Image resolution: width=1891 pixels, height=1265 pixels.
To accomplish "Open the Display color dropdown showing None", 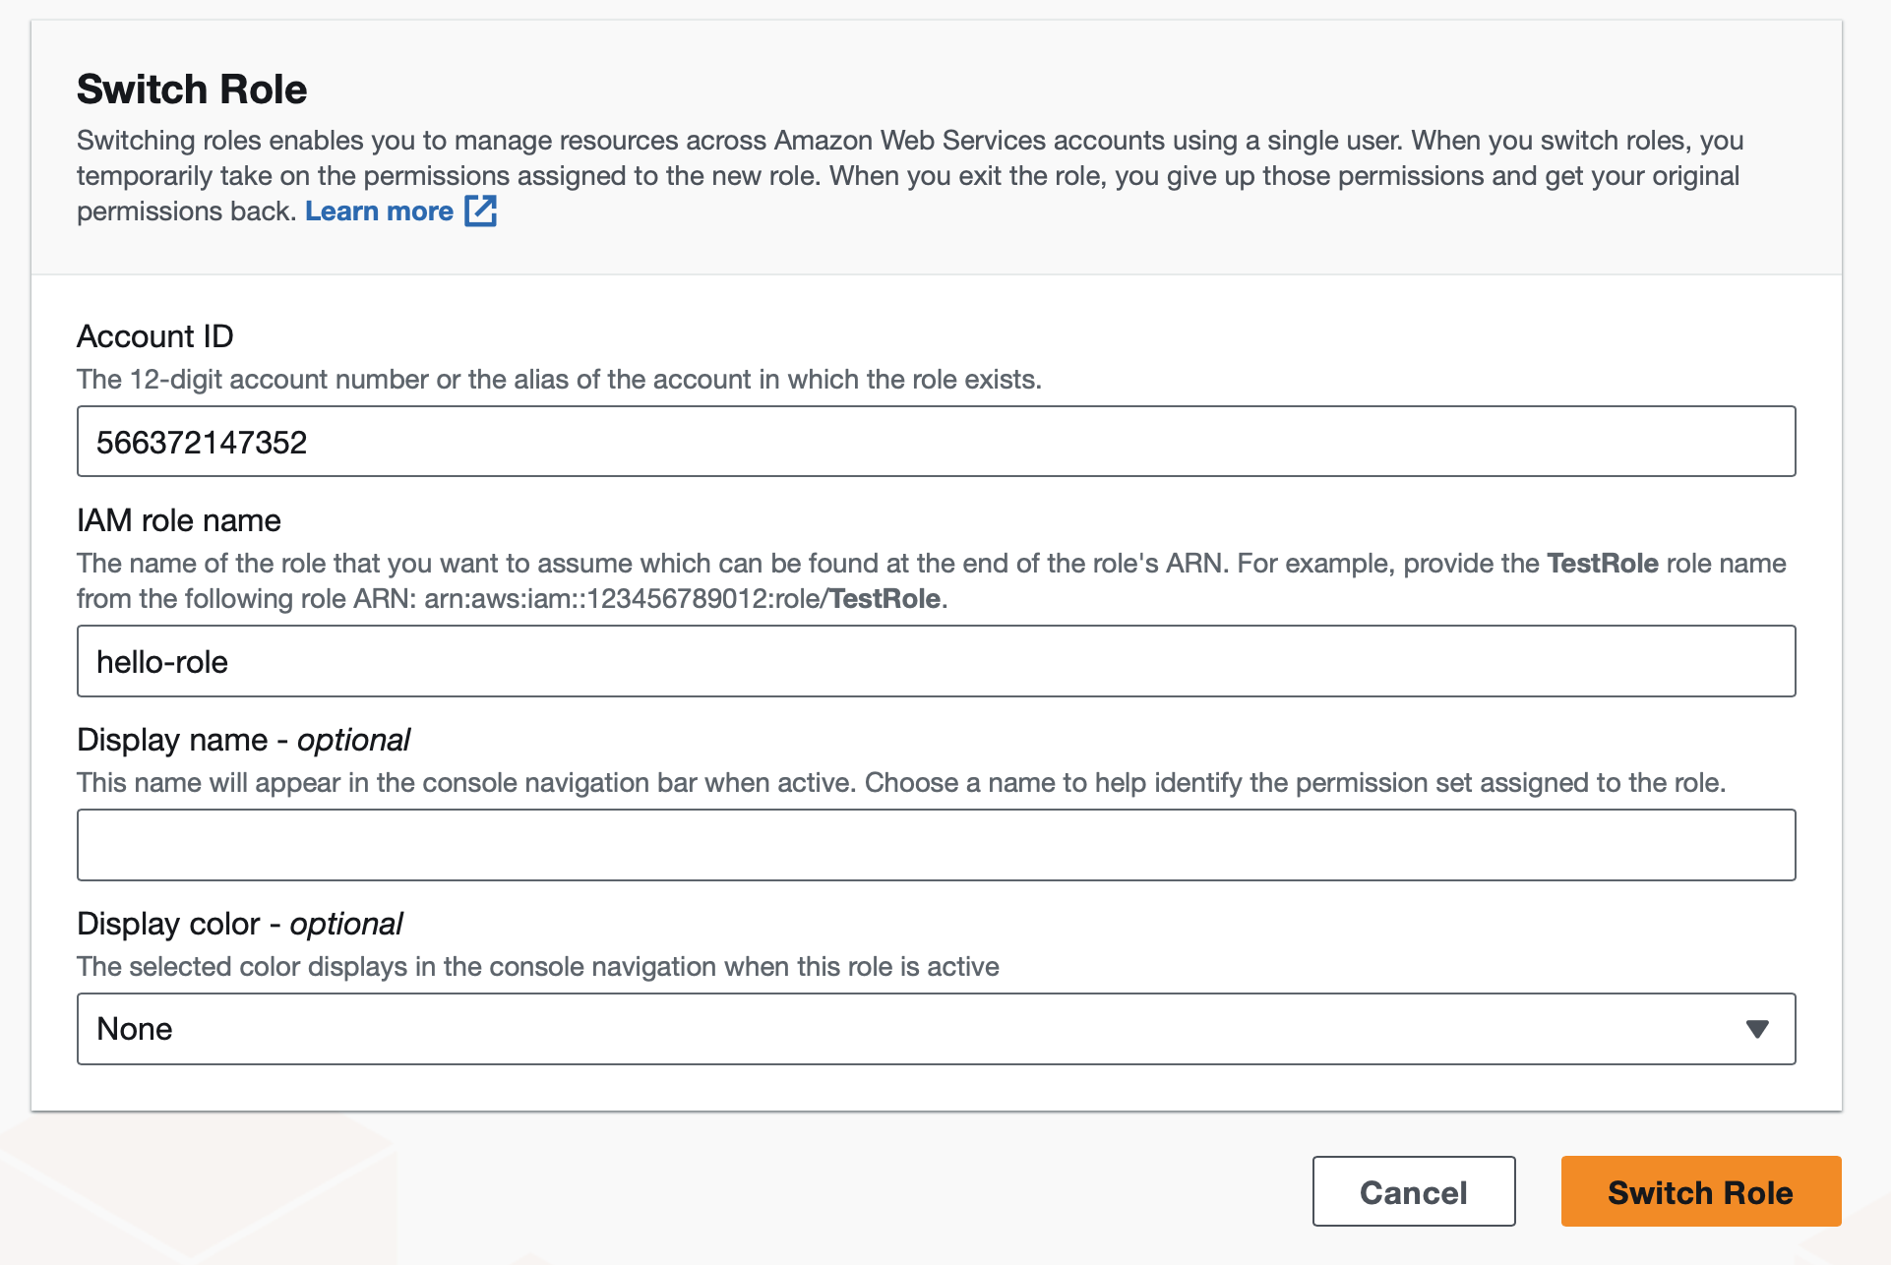I will coord(935,1029).
